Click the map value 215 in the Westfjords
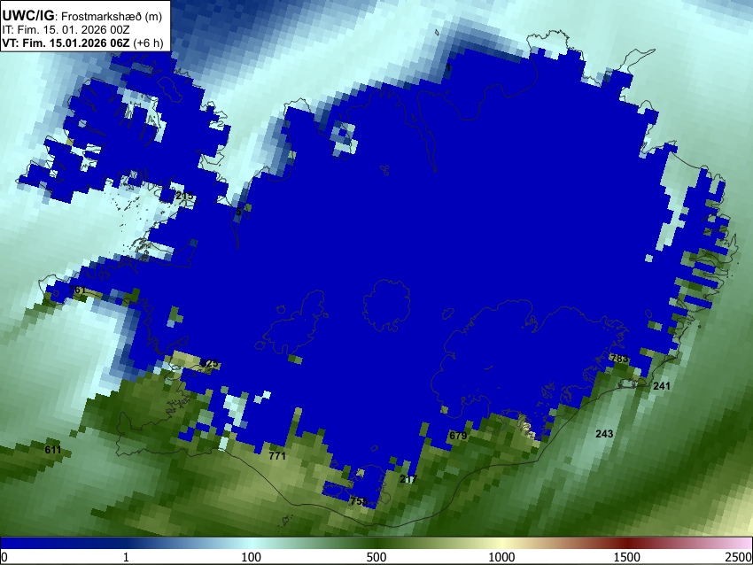 (184, 196)
